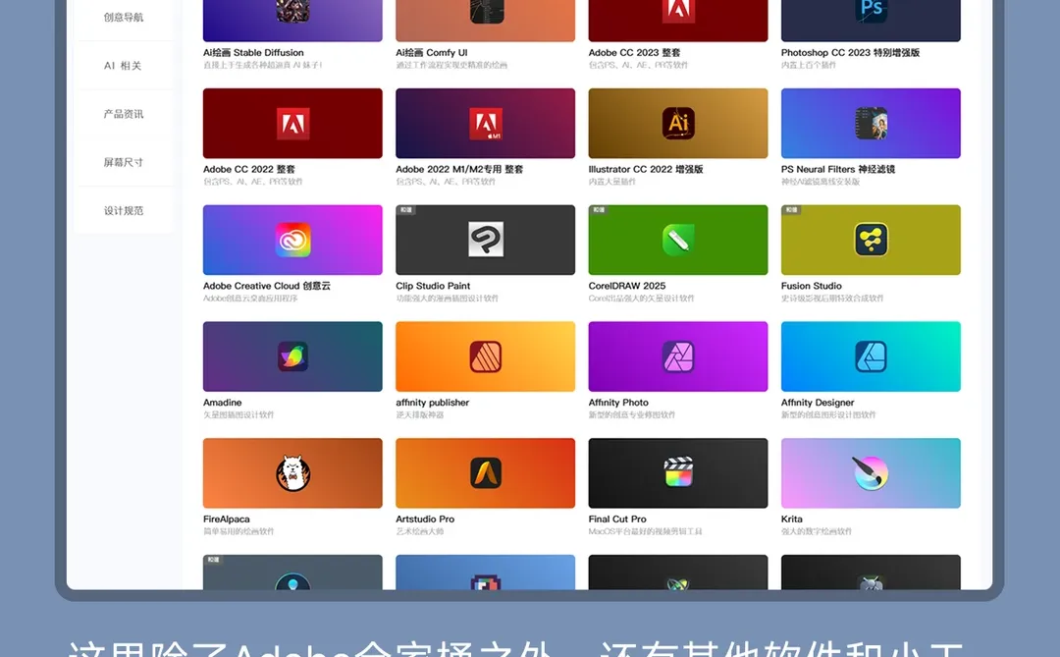Click the Adobe Creative Cloud 创意云 icon
This screenshot has width=1060, height=657.
[291, 239]
